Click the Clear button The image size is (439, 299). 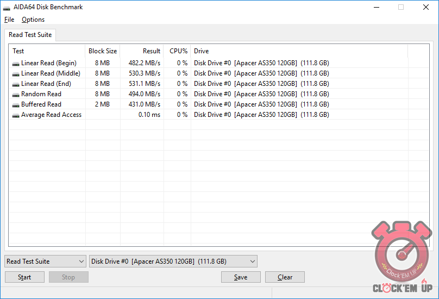[285, 277]
